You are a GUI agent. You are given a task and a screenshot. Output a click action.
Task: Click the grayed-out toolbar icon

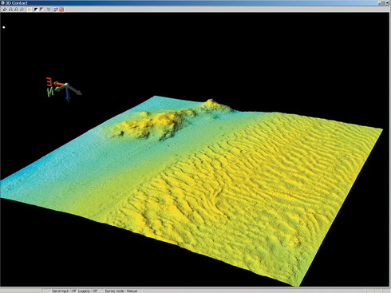click(x=49, y=10)
